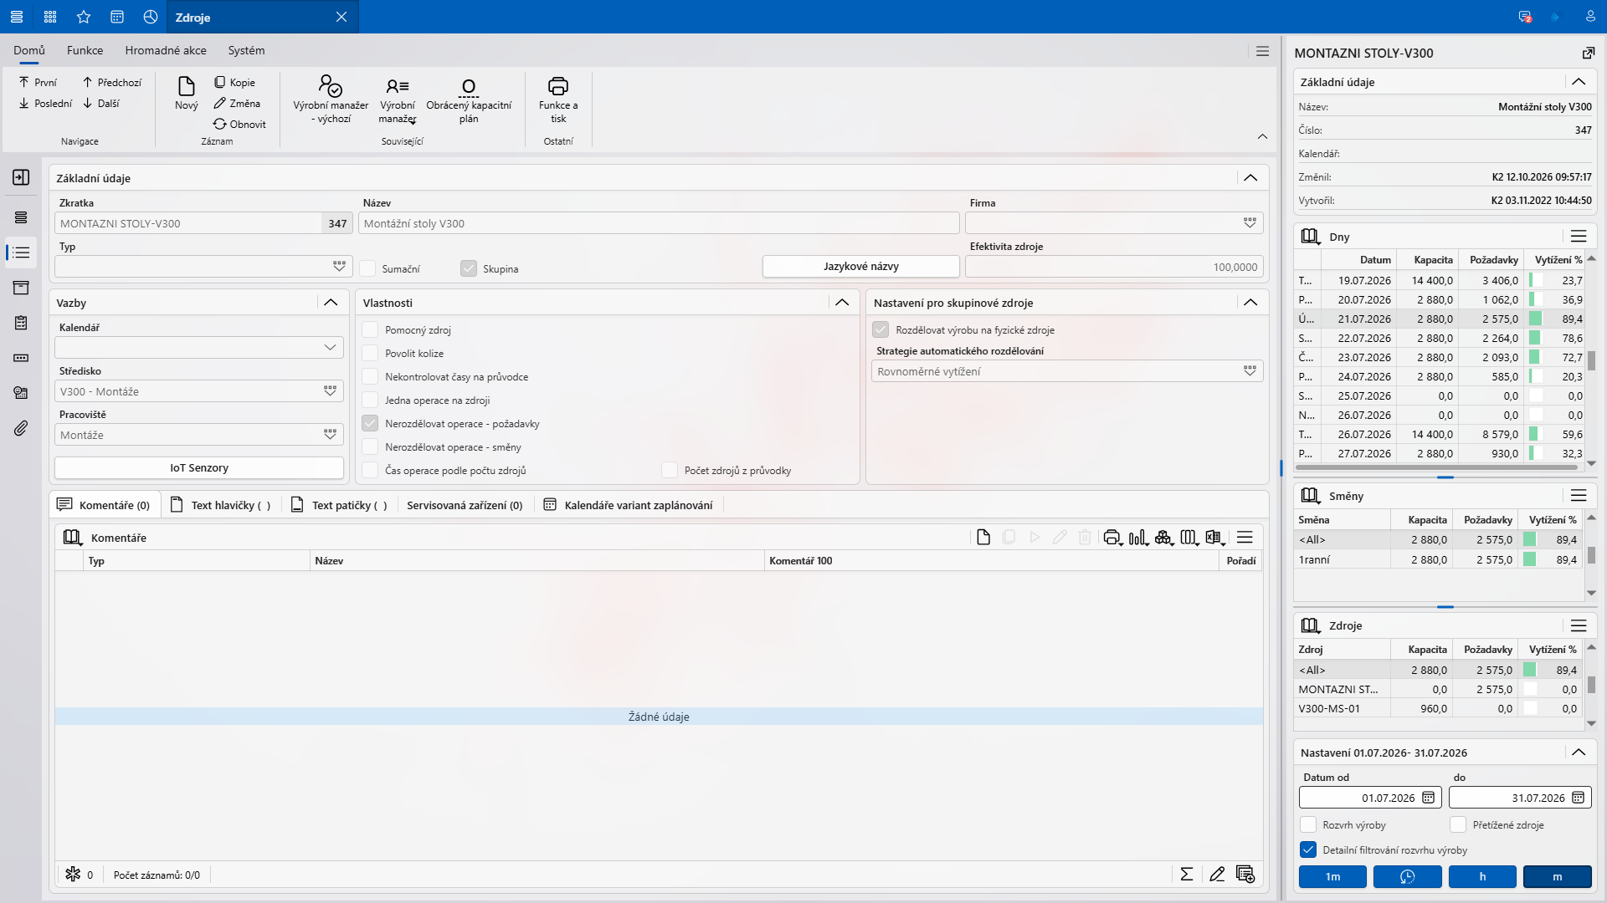Collapse the Vlastnosti section
The height and width of the screenshot is (903, 1607).
842,303
